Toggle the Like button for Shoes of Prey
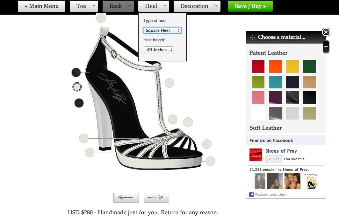Viewport: 339px width, 221px height. click(x=273, y=159)
